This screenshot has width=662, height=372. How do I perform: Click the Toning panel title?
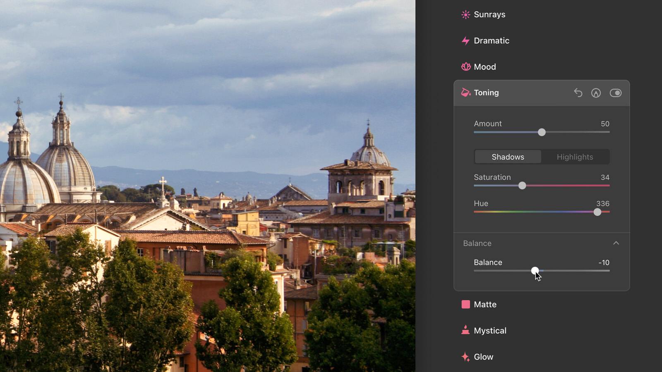pyautogui.click(x=487, y=93)
